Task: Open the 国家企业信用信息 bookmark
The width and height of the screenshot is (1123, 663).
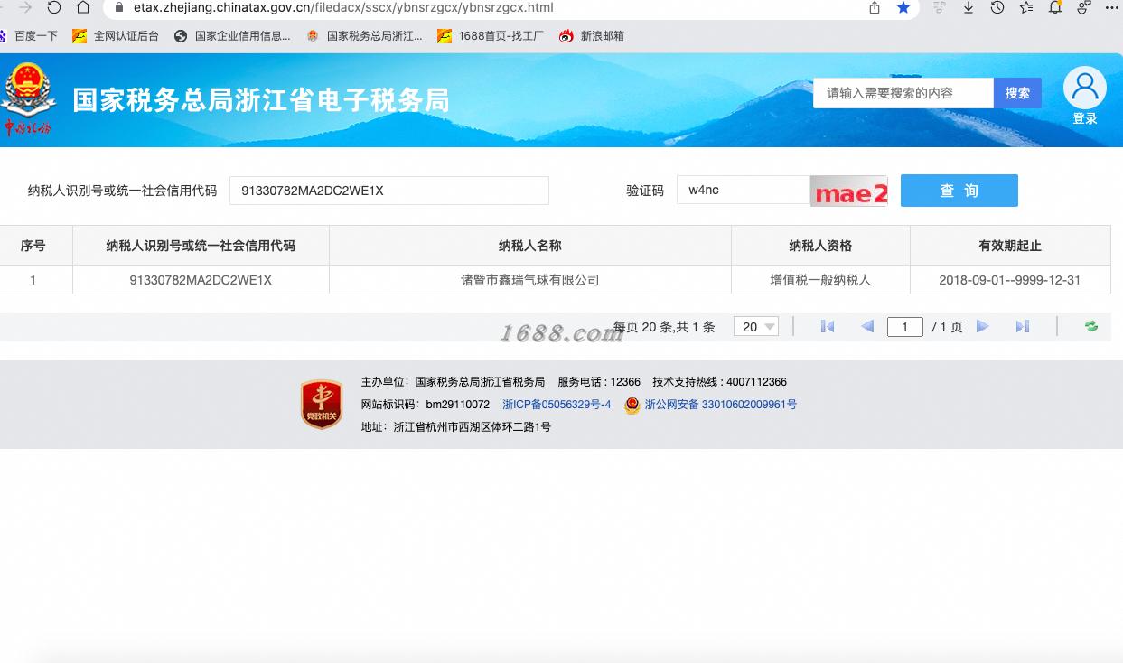Action: click(232, 36)
